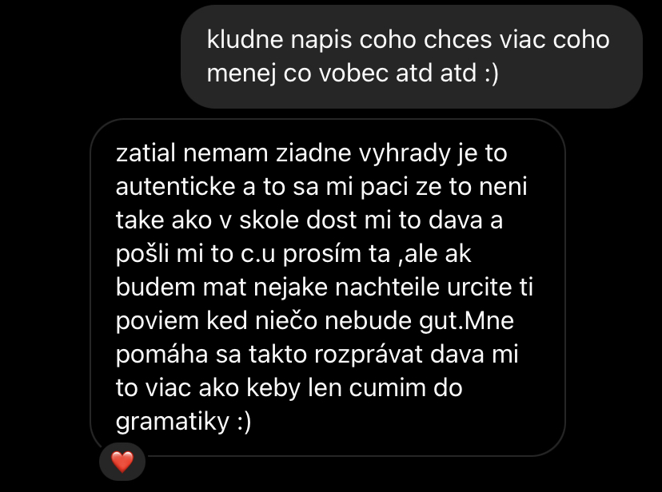Click the word 'rozprávat' in received message
The image size is (662, 492).
[x=368, y=354]
